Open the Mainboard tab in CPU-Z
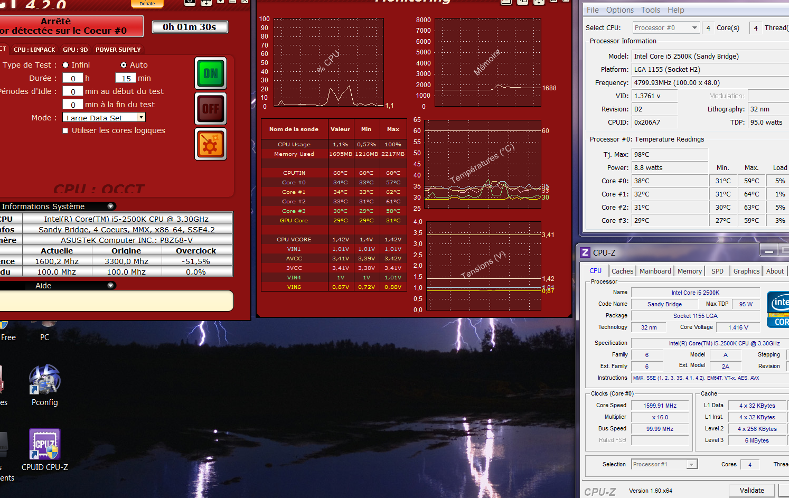The image size is (789, 498). (x=655, y=271)
